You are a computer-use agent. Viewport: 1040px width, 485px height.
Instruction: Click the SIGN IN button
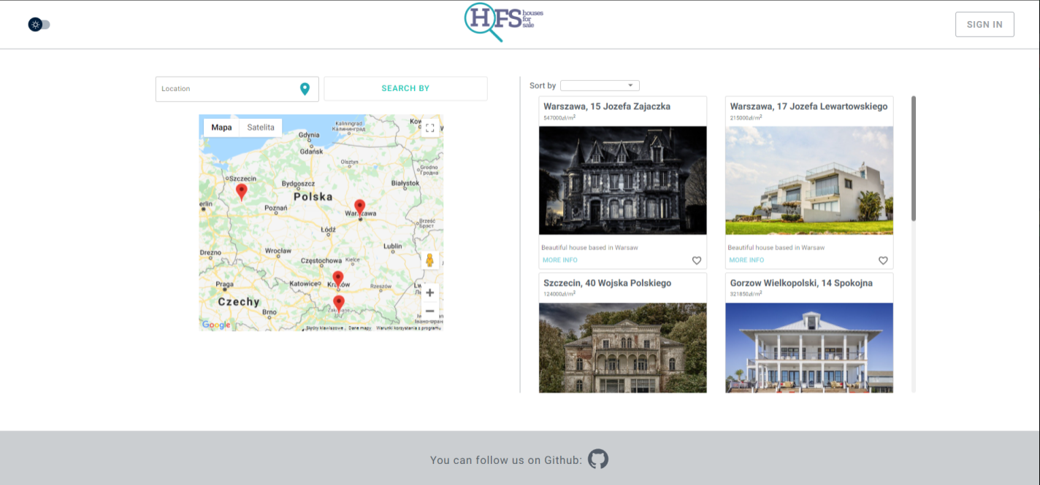984,24
